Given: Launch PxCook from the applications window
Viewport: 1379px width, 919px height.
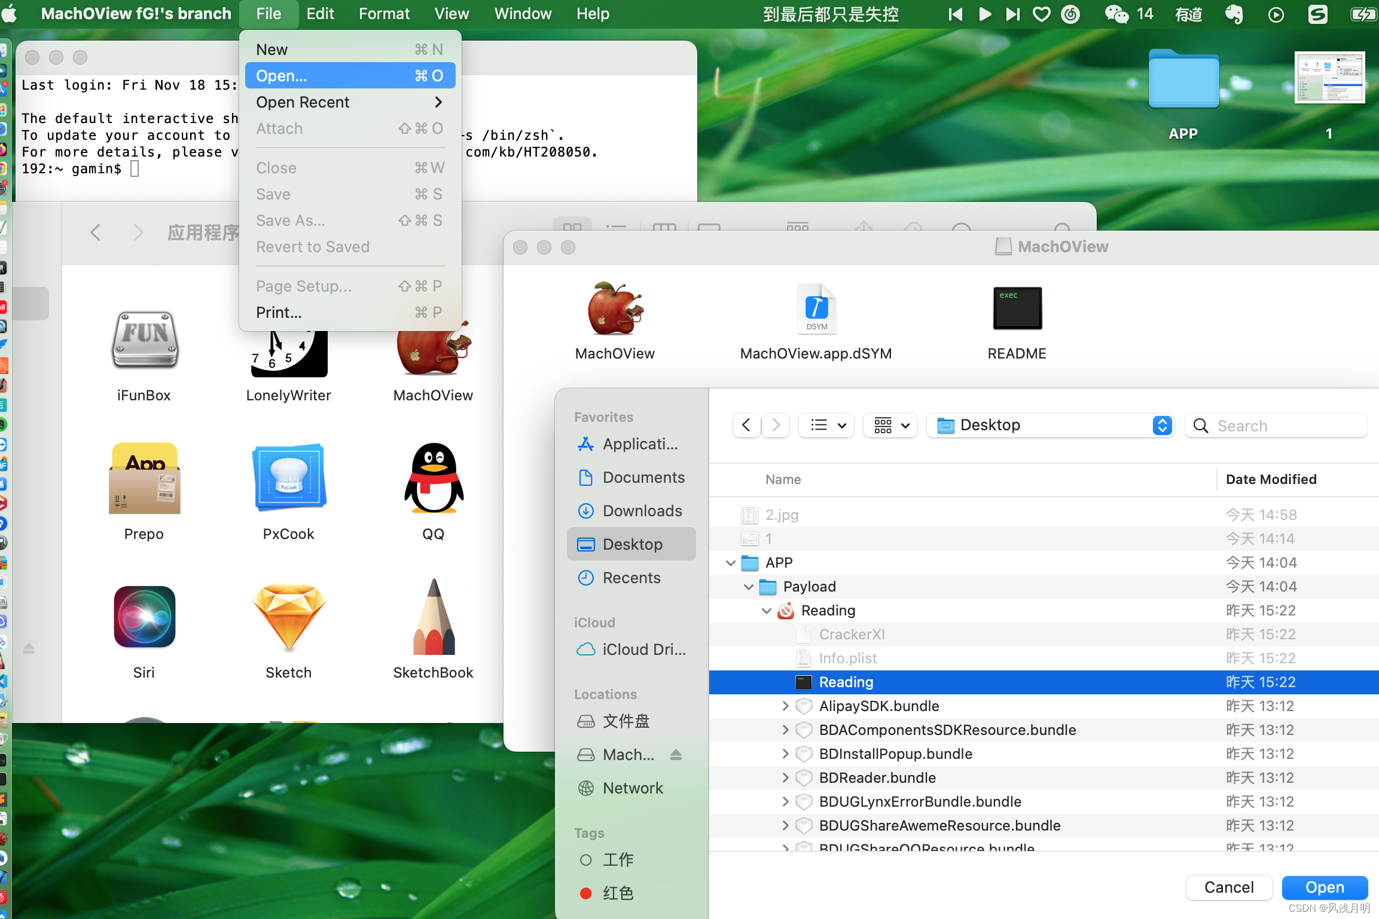Looking at the screenshot, I should 289,478.
